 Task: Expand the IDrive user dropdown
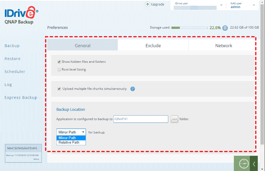pos(221,5)
